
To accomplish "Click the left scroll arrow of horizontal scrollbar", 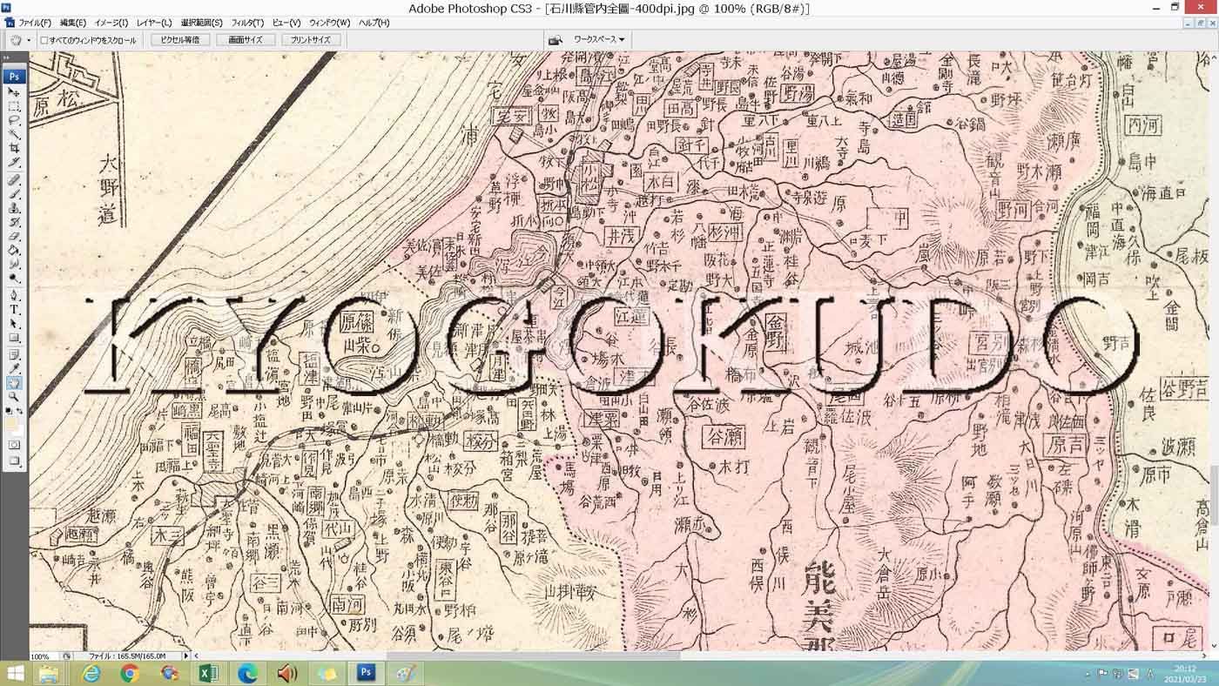I will click(196, 656).
